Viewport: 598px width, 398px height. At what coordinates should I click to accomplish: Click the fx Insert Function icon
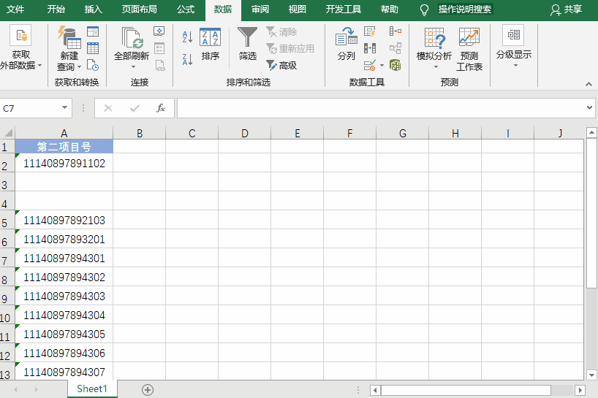[x=161, y=108]
